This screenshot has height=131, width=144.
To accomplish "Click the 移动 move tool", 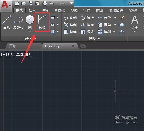I will click(x=70, y=18).
